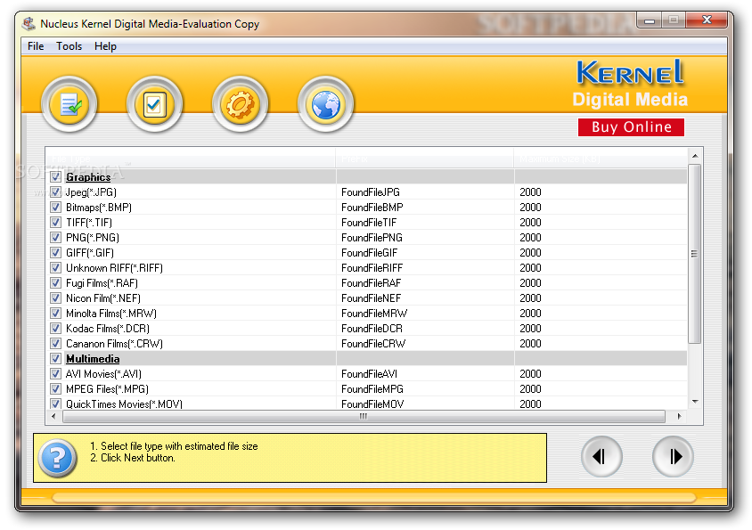This screenshot has height=530, width=752.
Task: Click the Back arrow button
Action: pyautogui.click(x=601, y=457)
